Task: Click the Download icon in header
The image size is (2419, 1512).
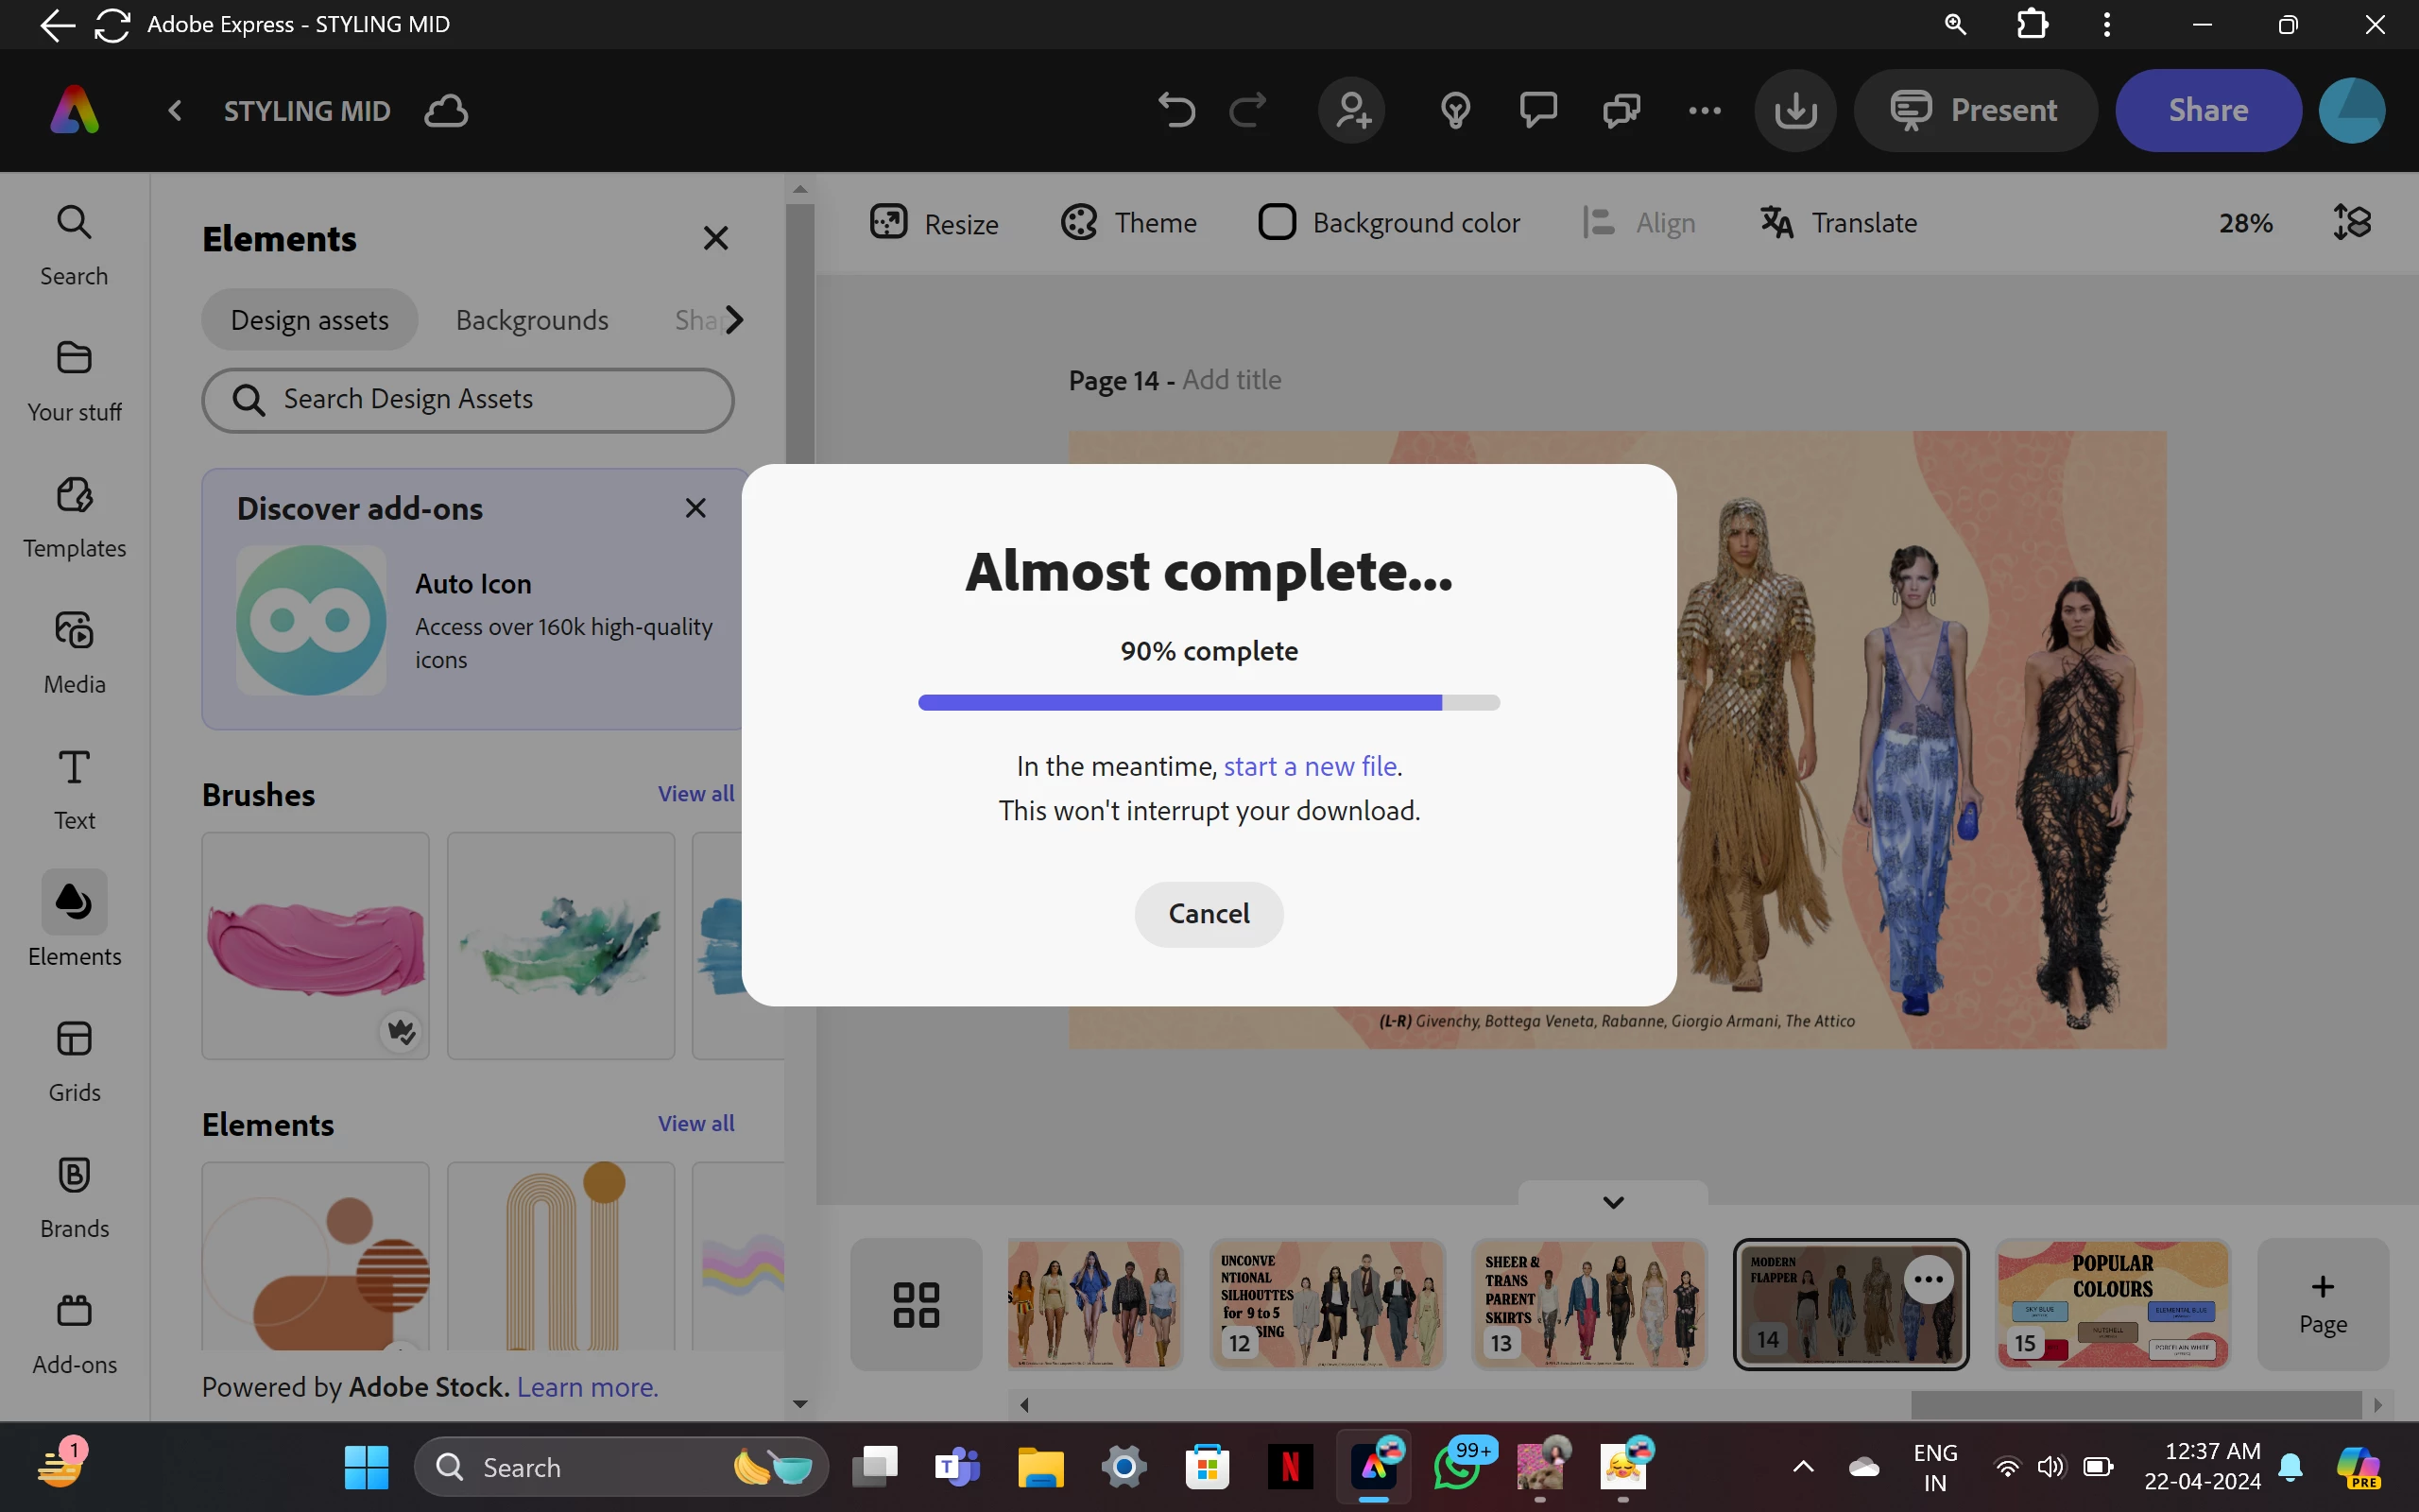Action: click(x=1795, y=110)
